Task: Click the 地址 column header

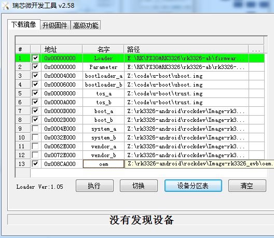Action: pos(62,49)
